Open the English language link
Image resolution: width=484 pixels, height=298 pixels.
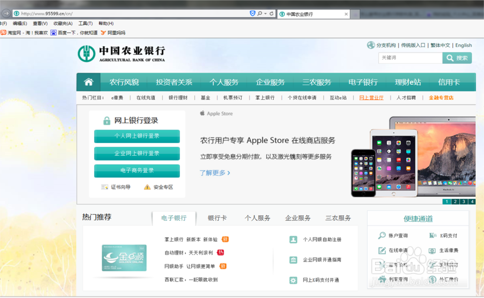(463, 45)
